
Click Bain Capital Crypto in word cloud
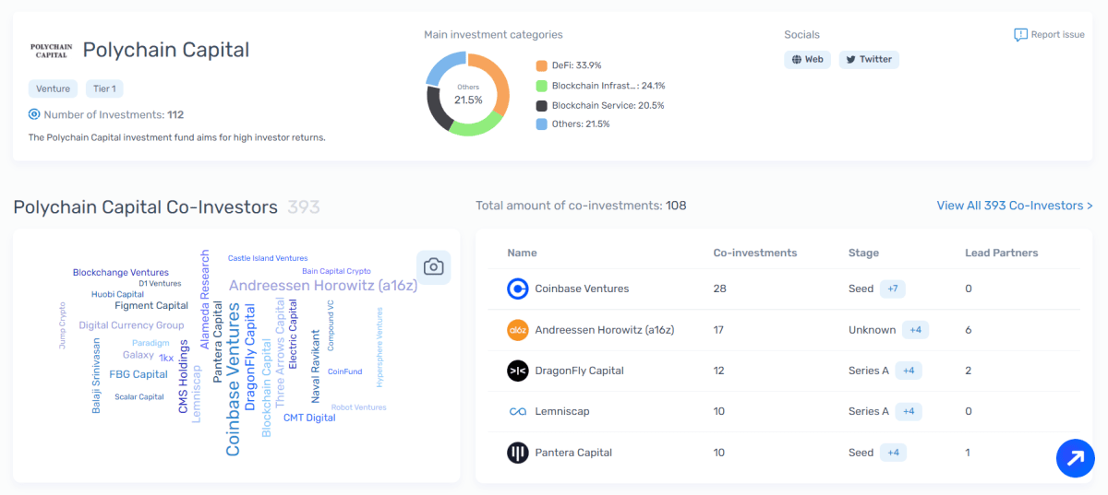(336, 271)
